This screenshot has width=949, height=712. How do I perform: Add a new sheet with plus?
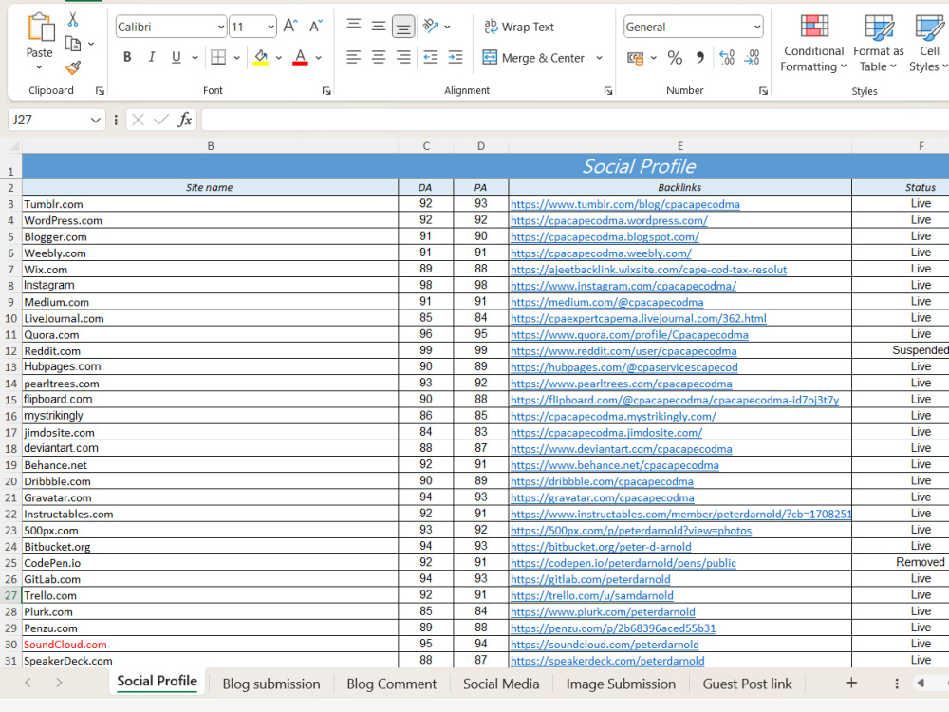click(851, 683)
